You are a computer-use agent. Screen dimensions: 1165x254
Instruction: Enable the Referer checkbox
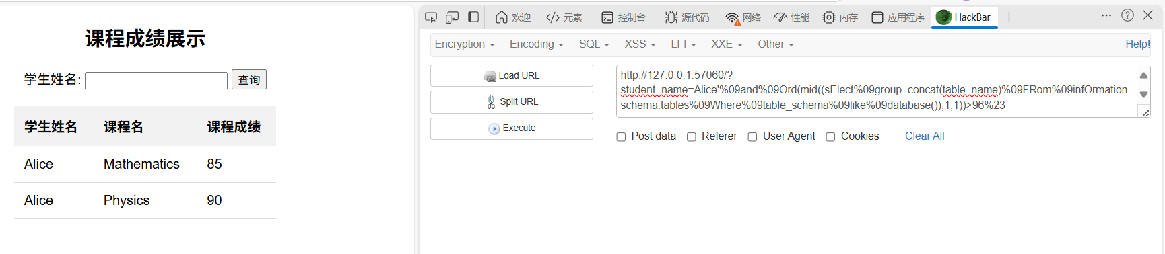pos(691,137)
